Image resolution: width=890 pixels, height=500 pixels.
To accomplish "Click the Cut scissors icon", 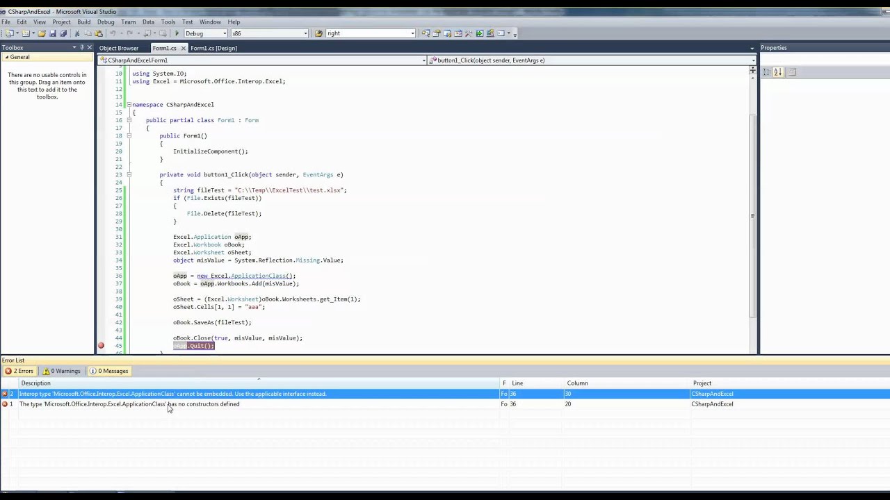I will point(76,33).
